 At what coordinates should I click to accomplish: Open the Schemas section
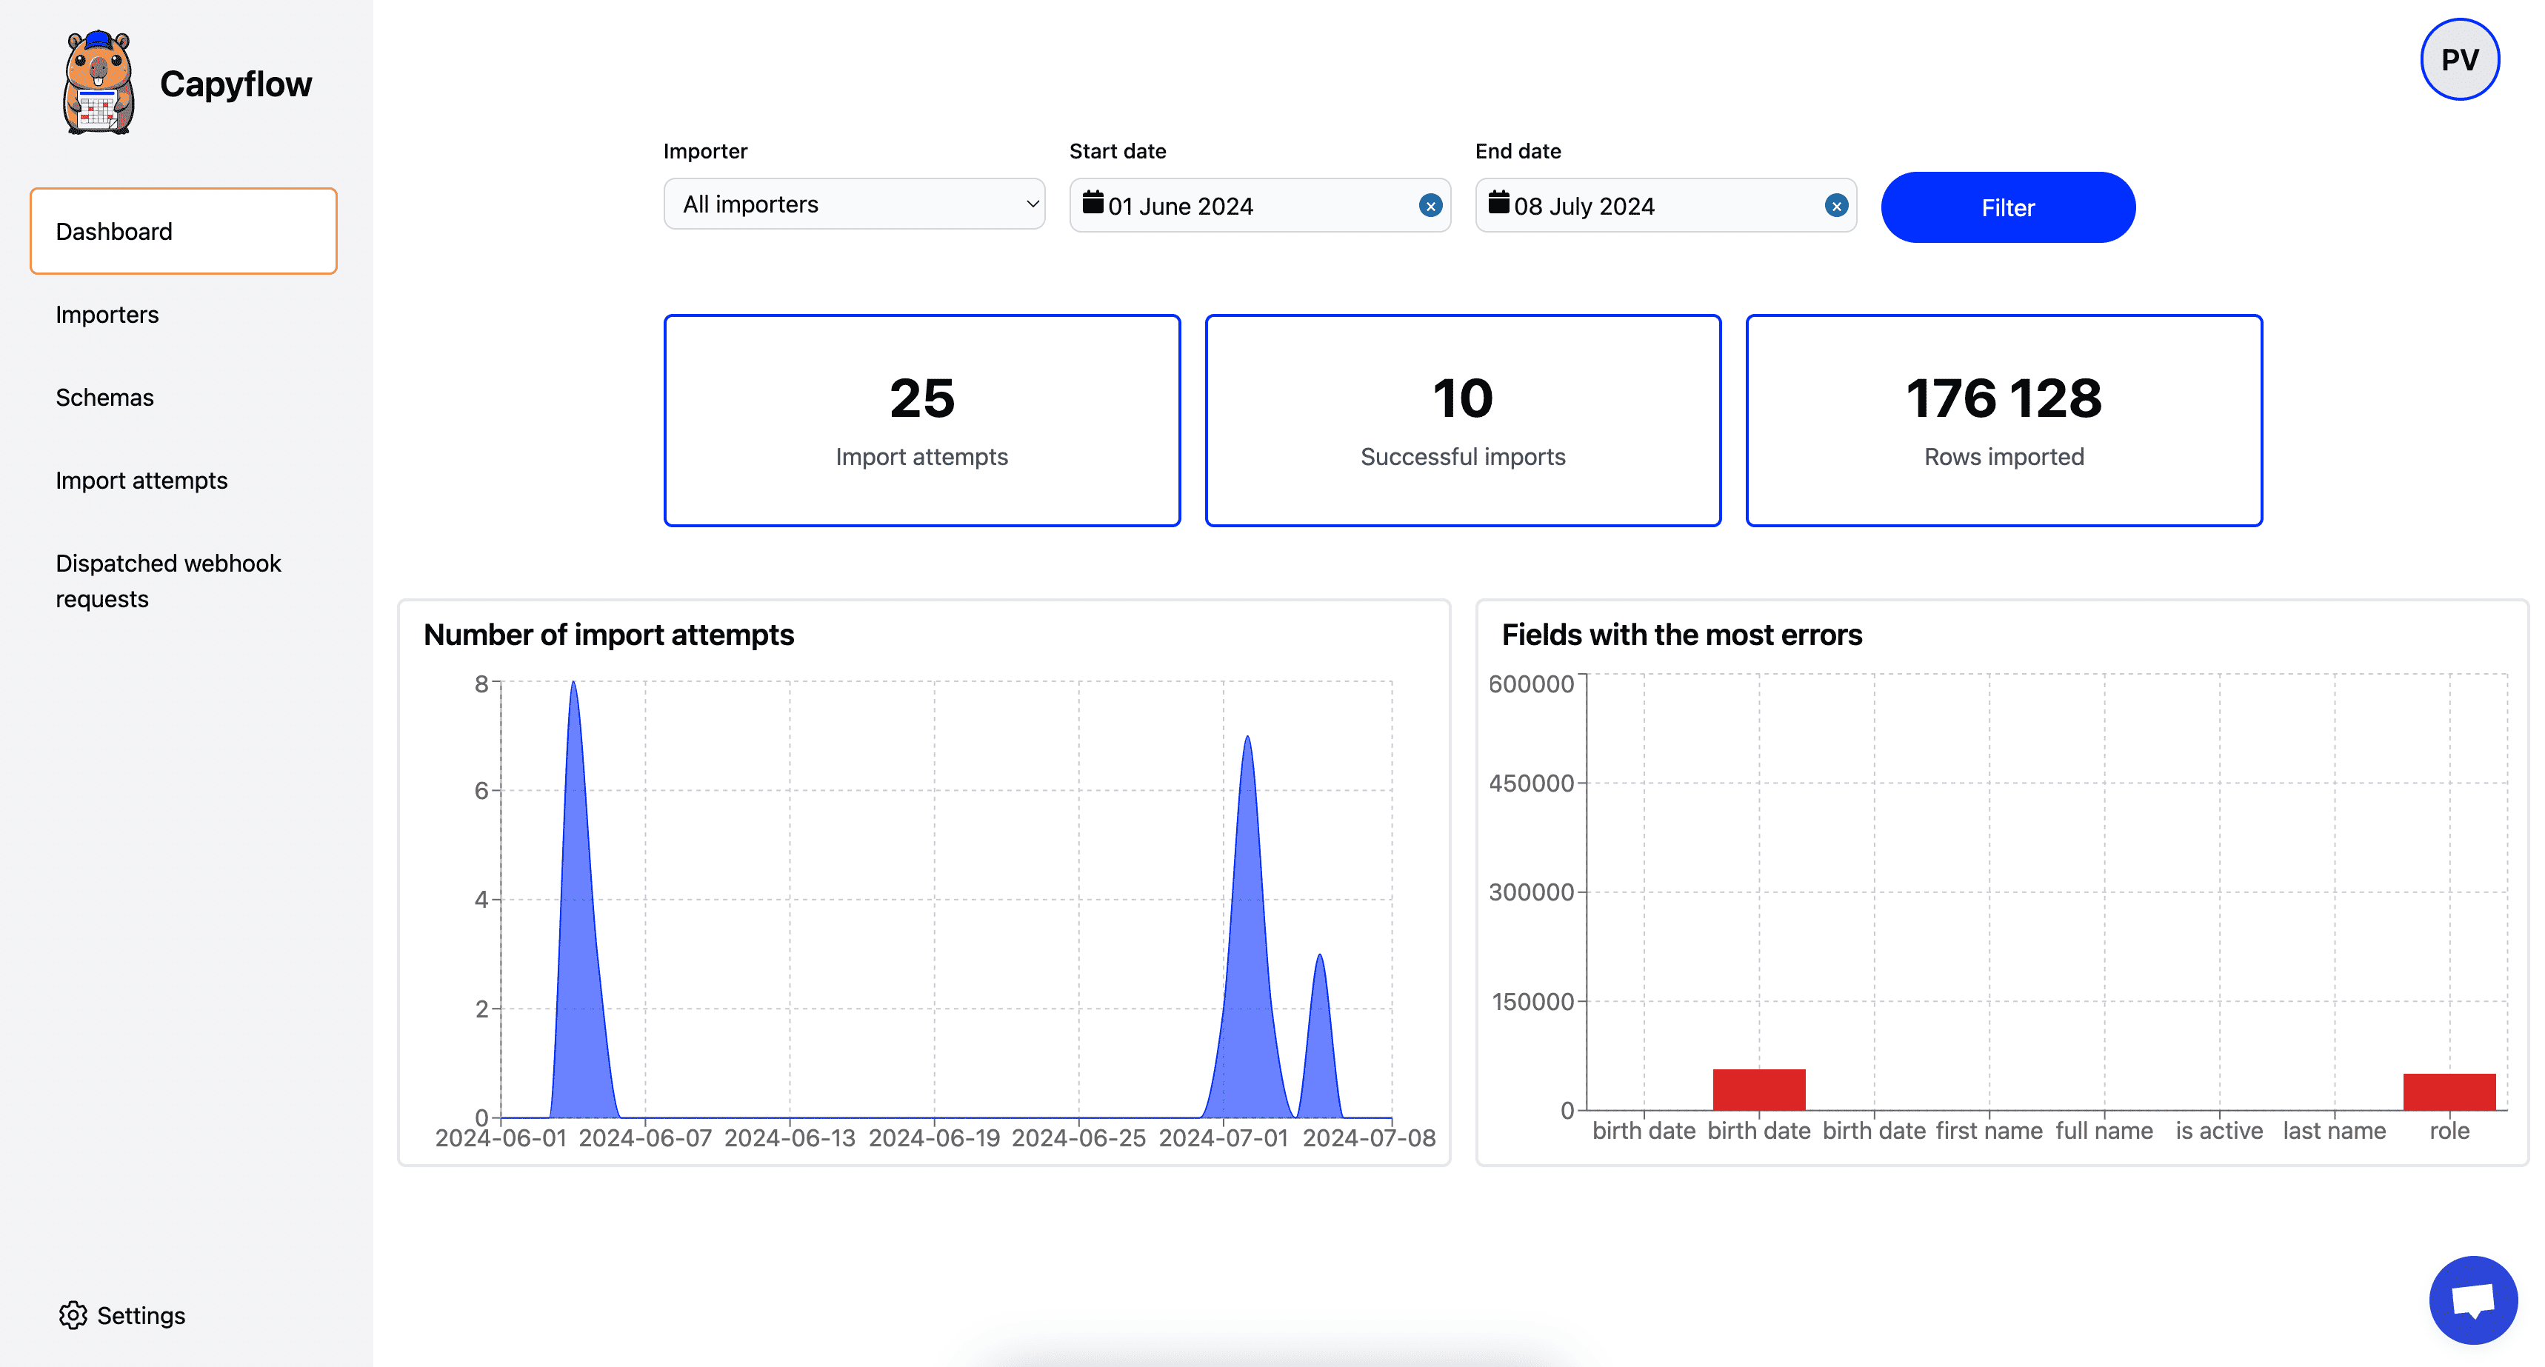104,397
